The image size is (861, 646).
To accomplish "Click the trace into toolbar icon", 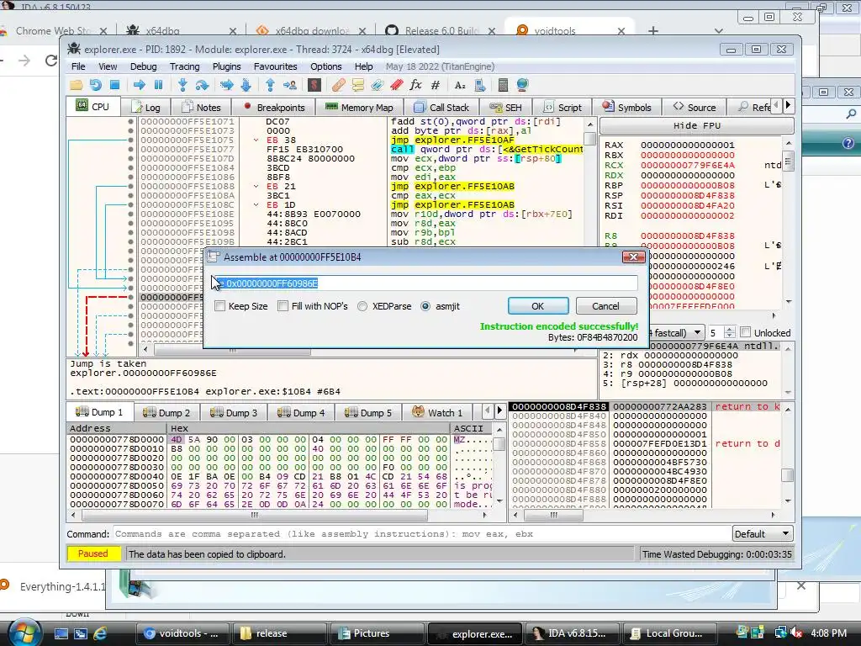I will 226,85.
